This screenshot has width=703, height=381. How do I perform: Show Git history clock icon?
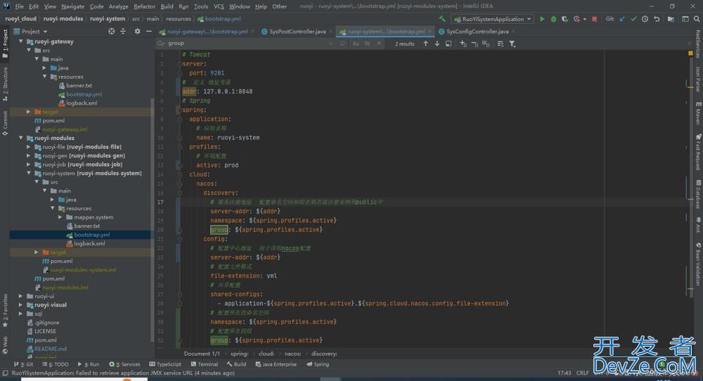click(x=645, y=19)
